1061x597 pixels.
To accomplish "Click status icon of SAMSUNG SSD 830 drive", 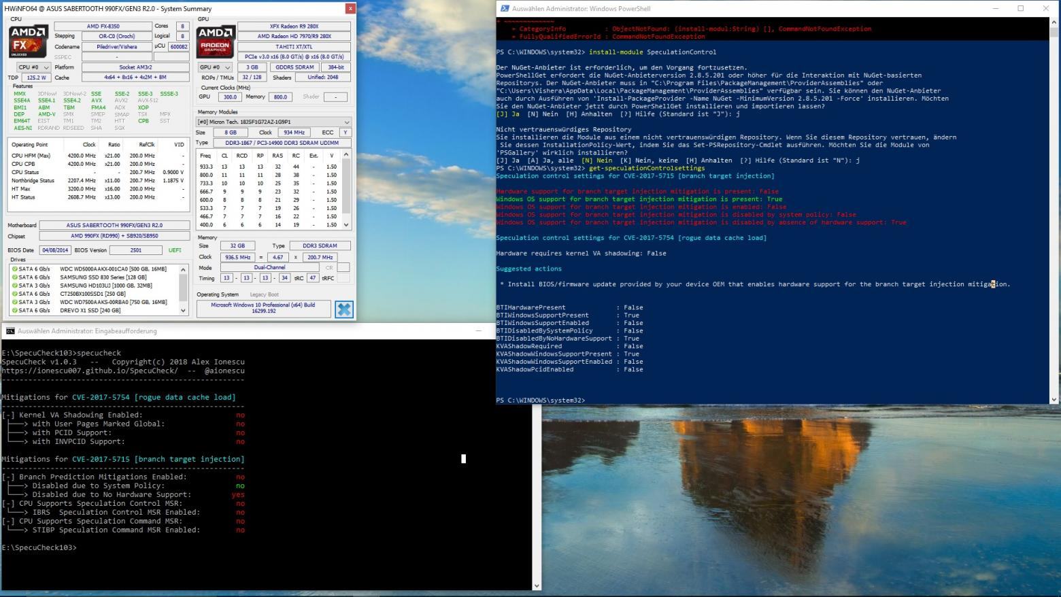I will pos(14,277).
